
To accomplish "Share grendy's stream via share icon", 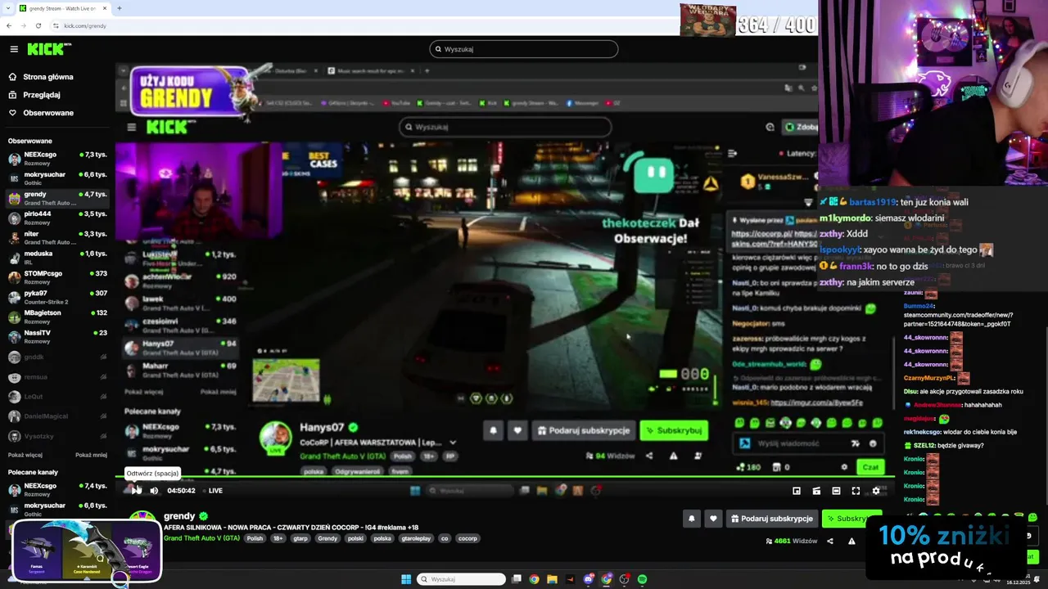I will click(830, 541).
